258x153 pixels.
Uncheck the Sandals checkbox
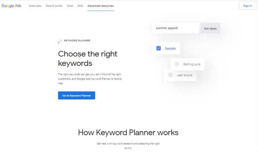[159, 48]
